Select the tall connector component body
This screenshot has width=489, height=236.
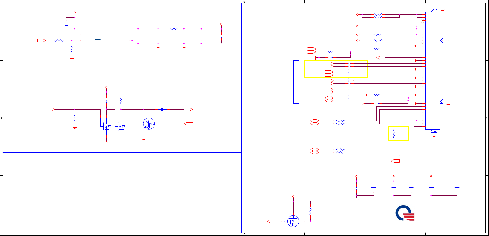(x=433, y=70)
